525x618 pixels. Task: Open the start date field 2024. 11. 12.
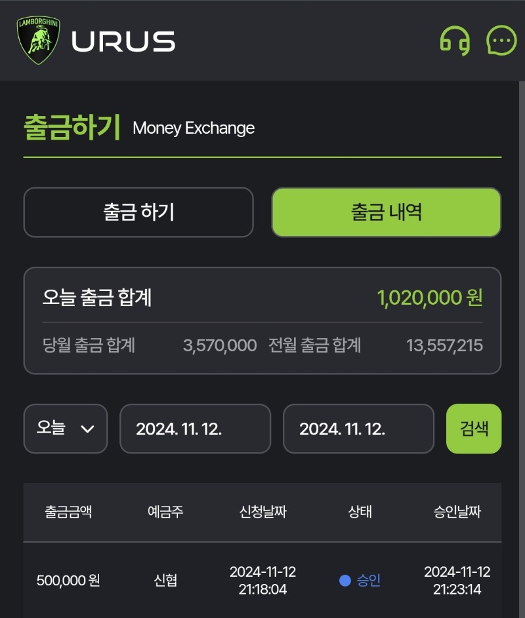(x=196, y=429)
